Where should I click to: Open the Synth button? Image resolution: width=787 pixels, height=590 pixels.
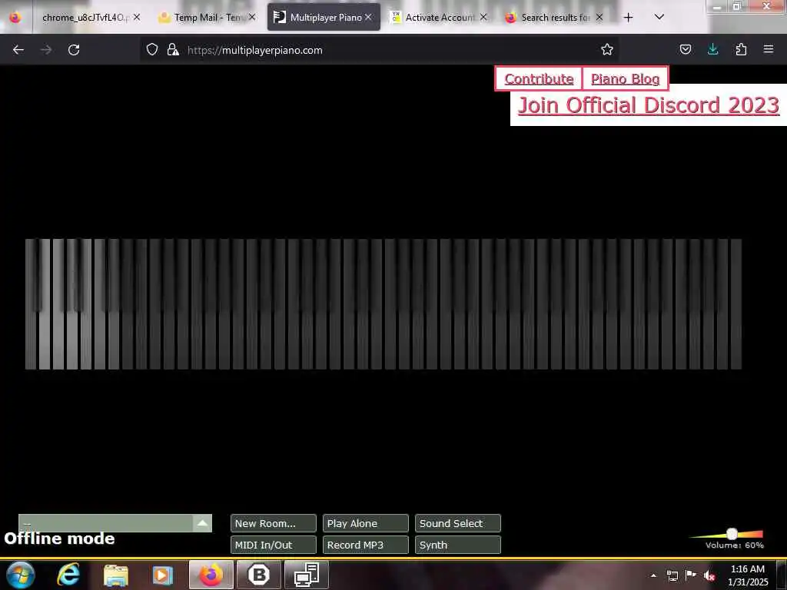click(x=458, y=545)
